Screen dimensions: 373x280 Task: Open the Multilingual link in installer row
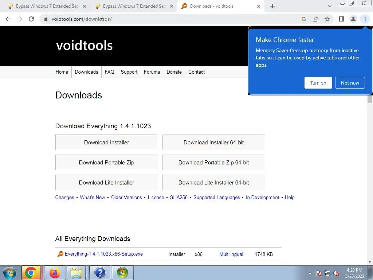[x=231, y=254]
